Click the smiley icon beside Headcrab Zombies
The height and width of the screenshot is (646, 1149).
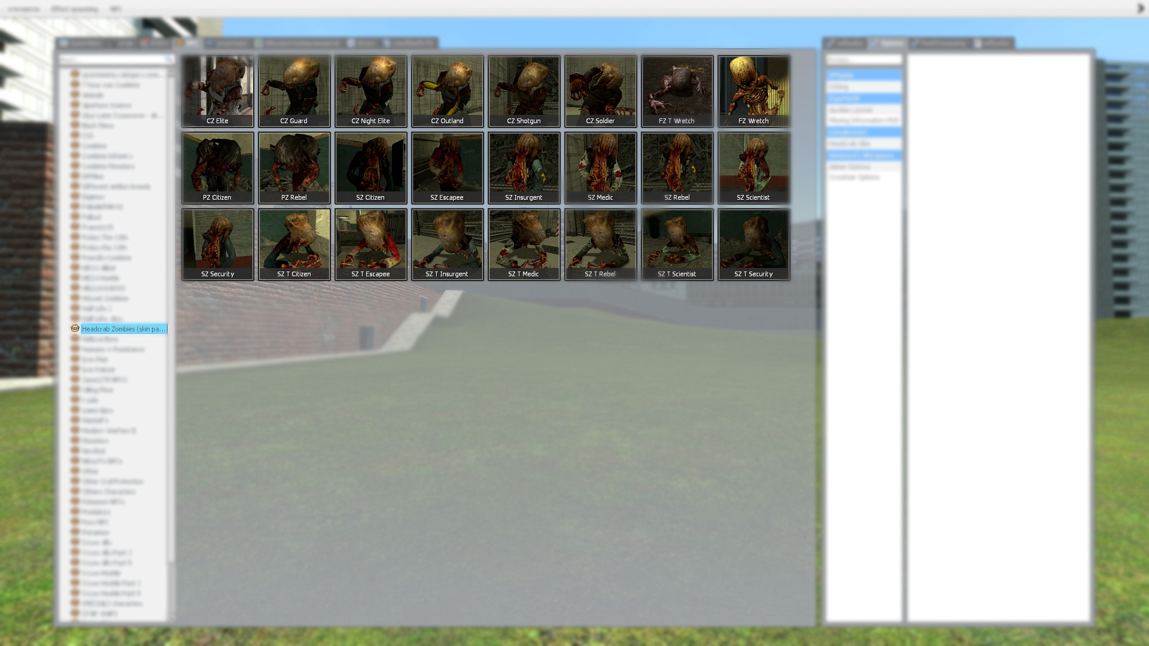coord(74,328)
